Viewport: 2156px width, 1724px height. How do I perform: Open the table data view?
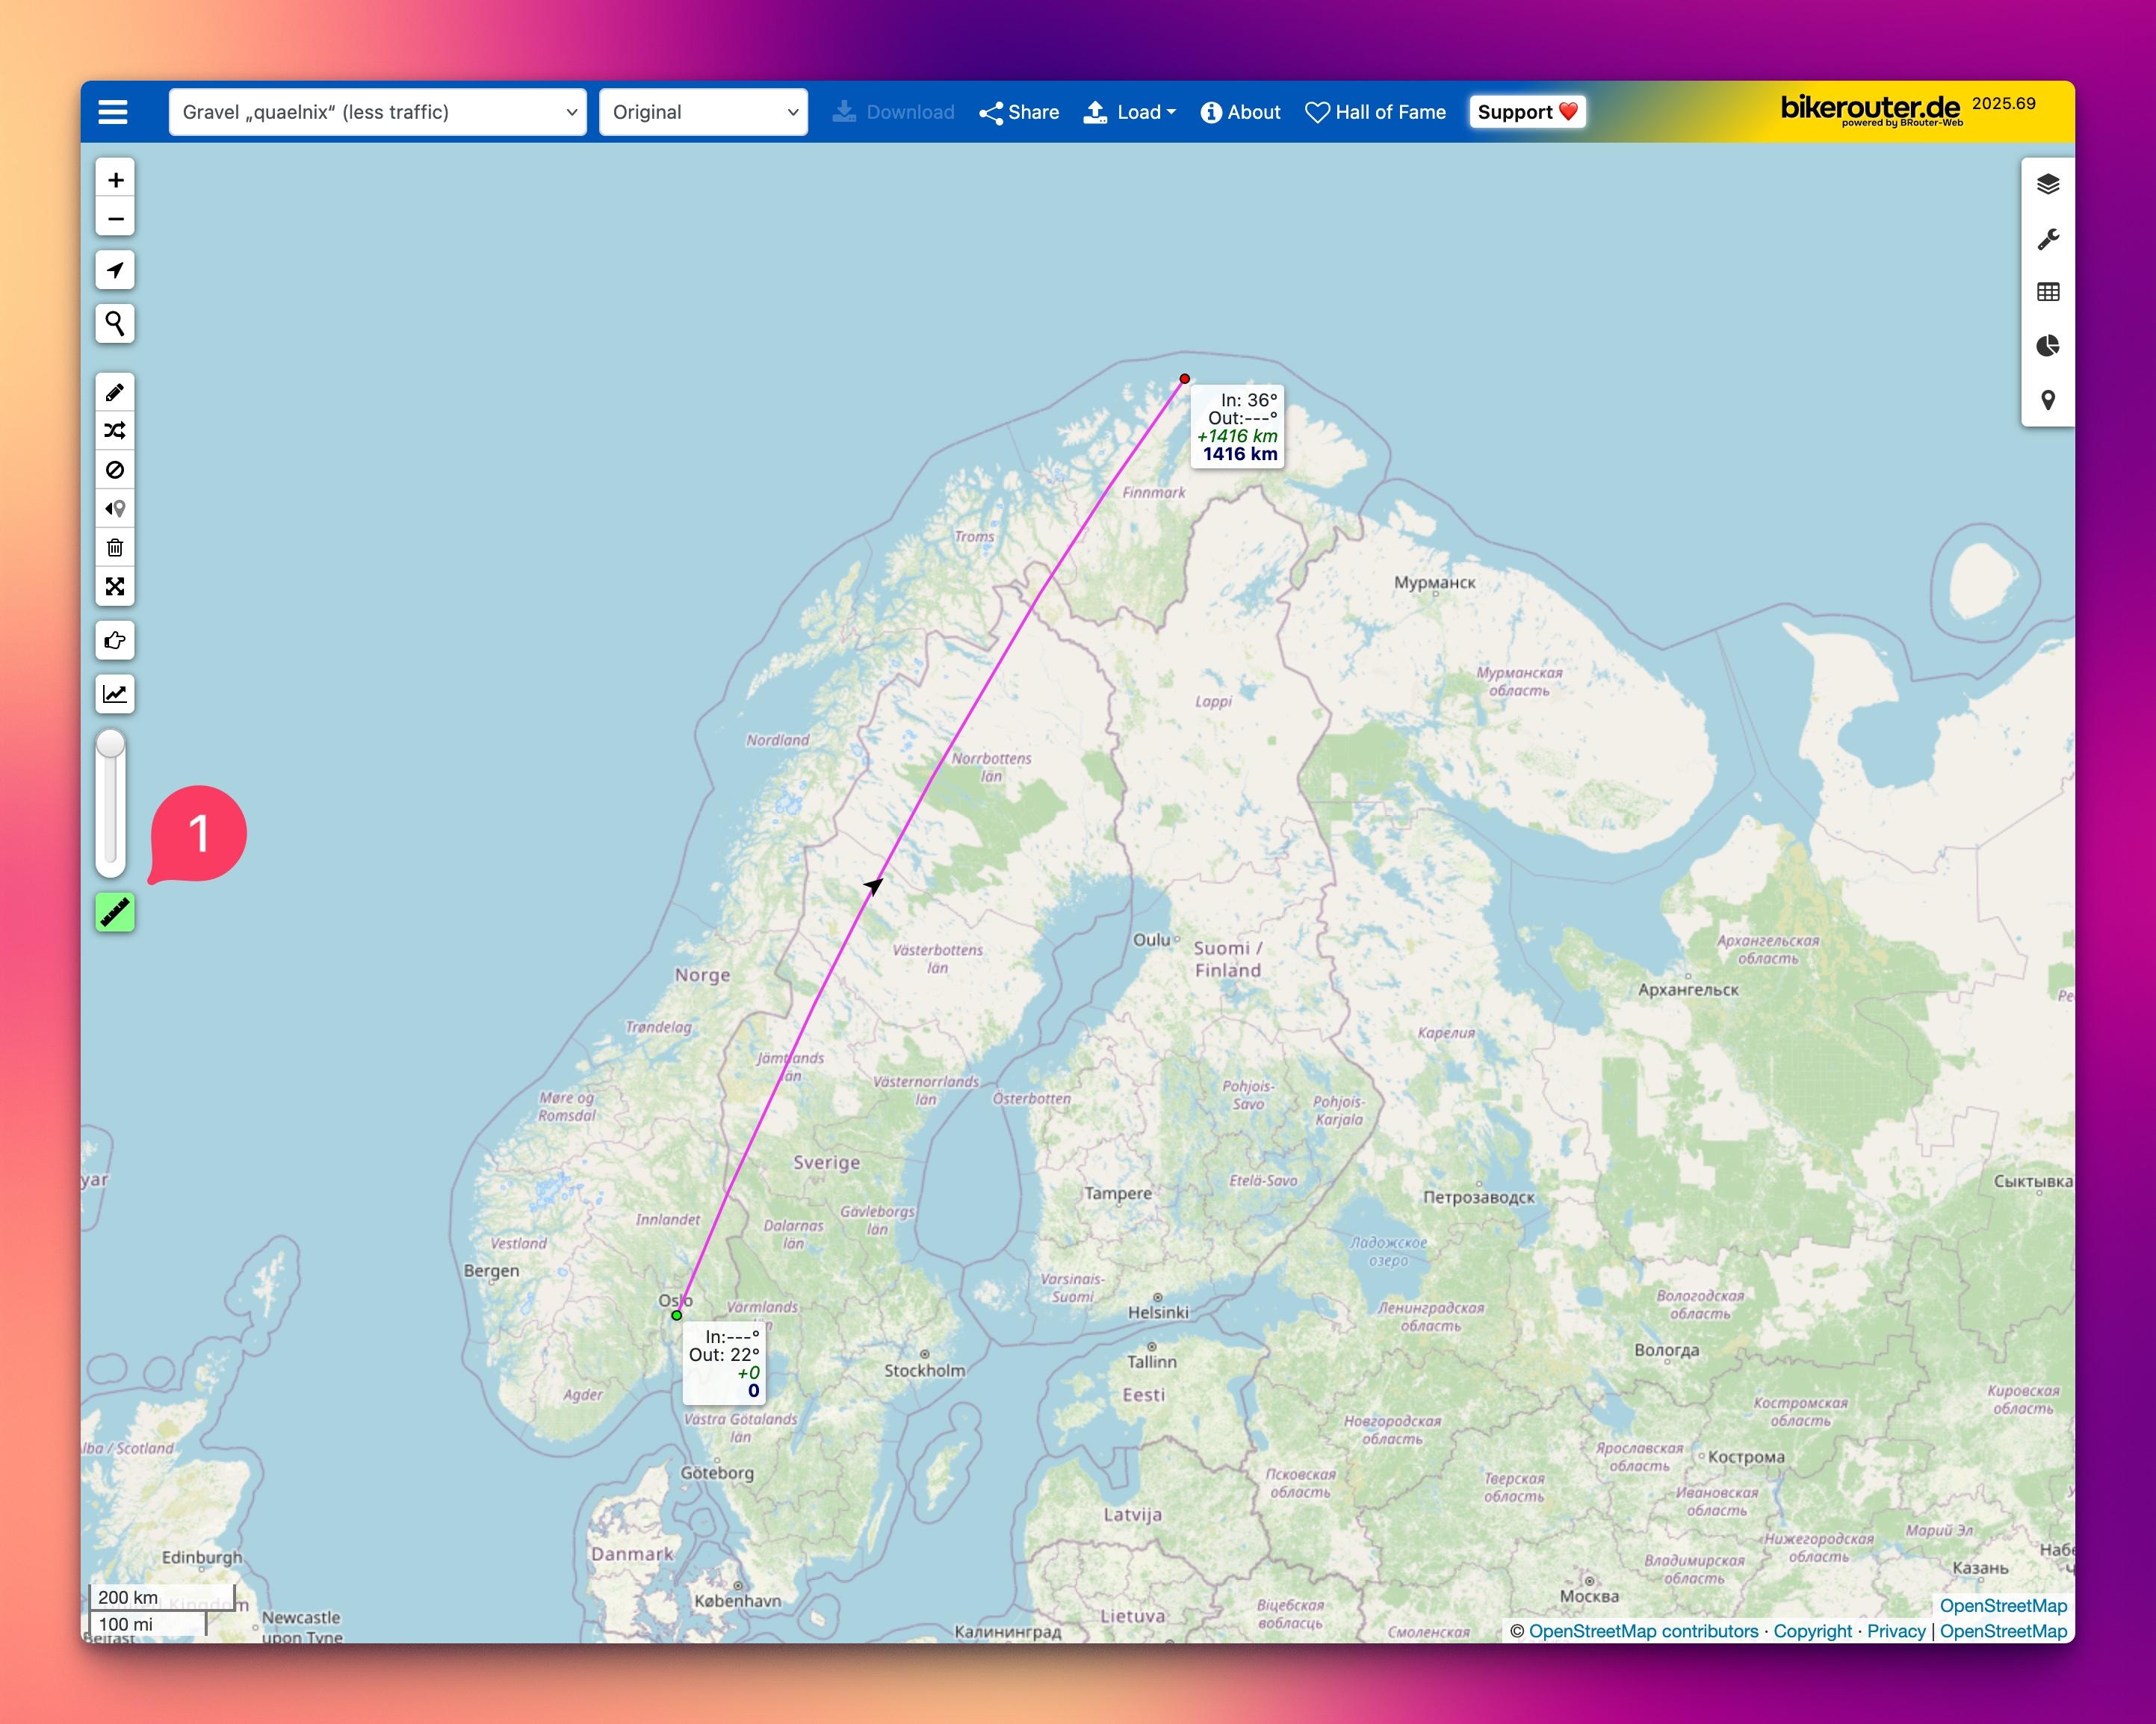pos(2048,292)
